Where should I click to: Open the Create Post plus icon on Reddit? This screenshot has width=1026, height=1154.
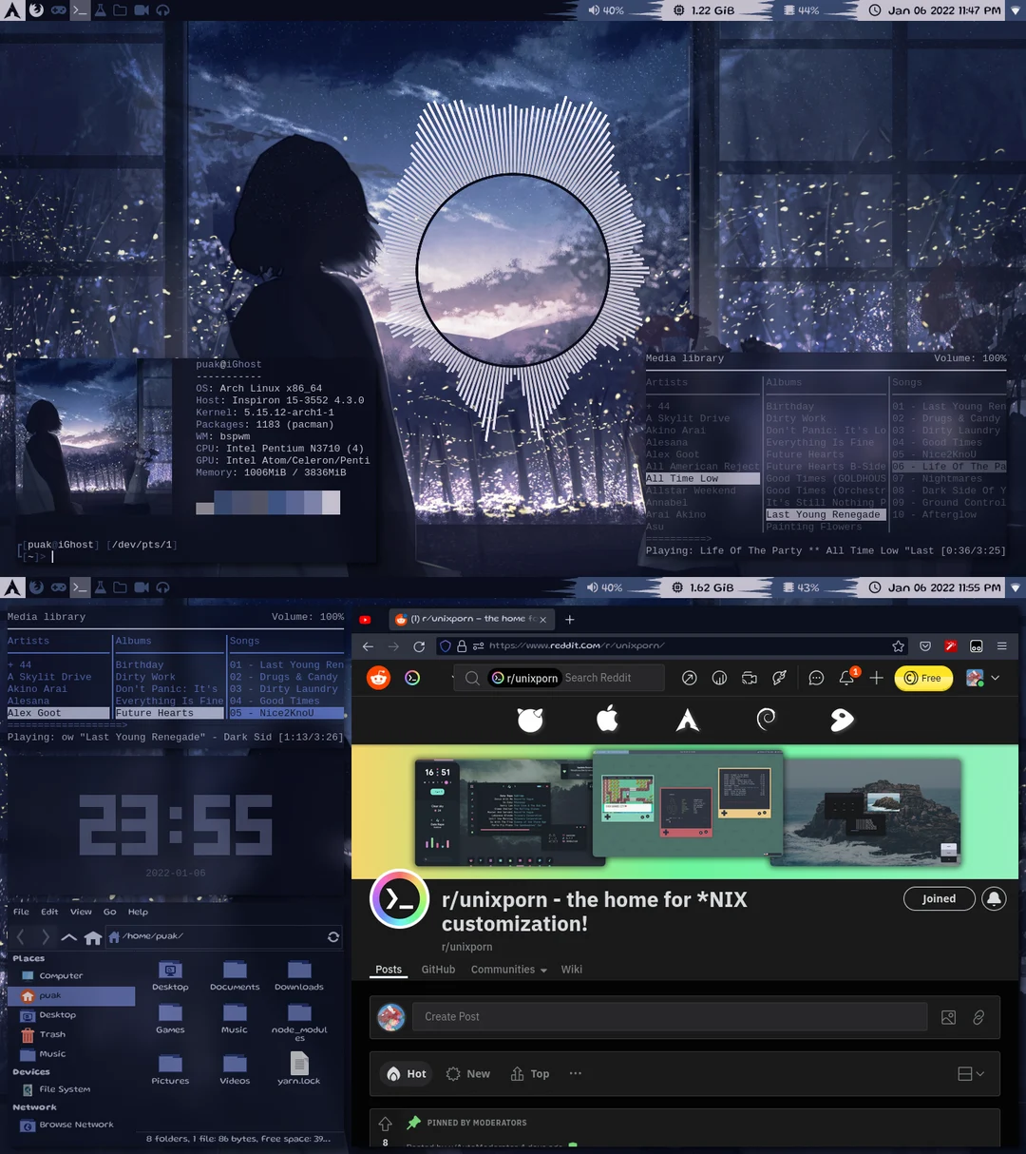(876, 678)
